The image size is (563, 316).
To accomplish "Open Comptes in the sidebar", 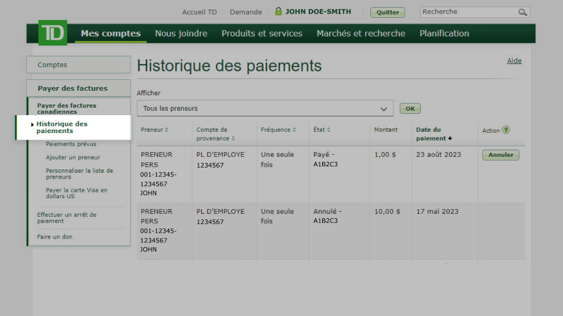I will [x=78, y=65].
